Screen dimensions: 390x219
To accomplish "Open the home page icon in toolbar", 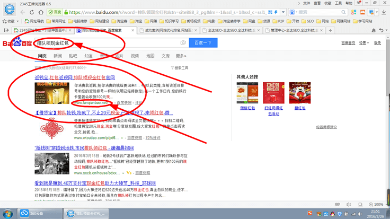I will click(41, 12).
